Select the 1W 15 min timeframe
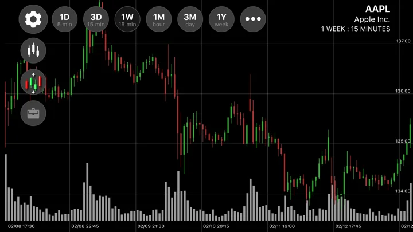 coord(127,19)
